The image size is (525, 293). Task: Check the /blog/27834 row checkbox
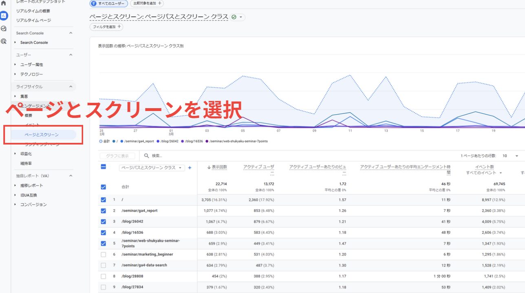[x=103, y=287]
